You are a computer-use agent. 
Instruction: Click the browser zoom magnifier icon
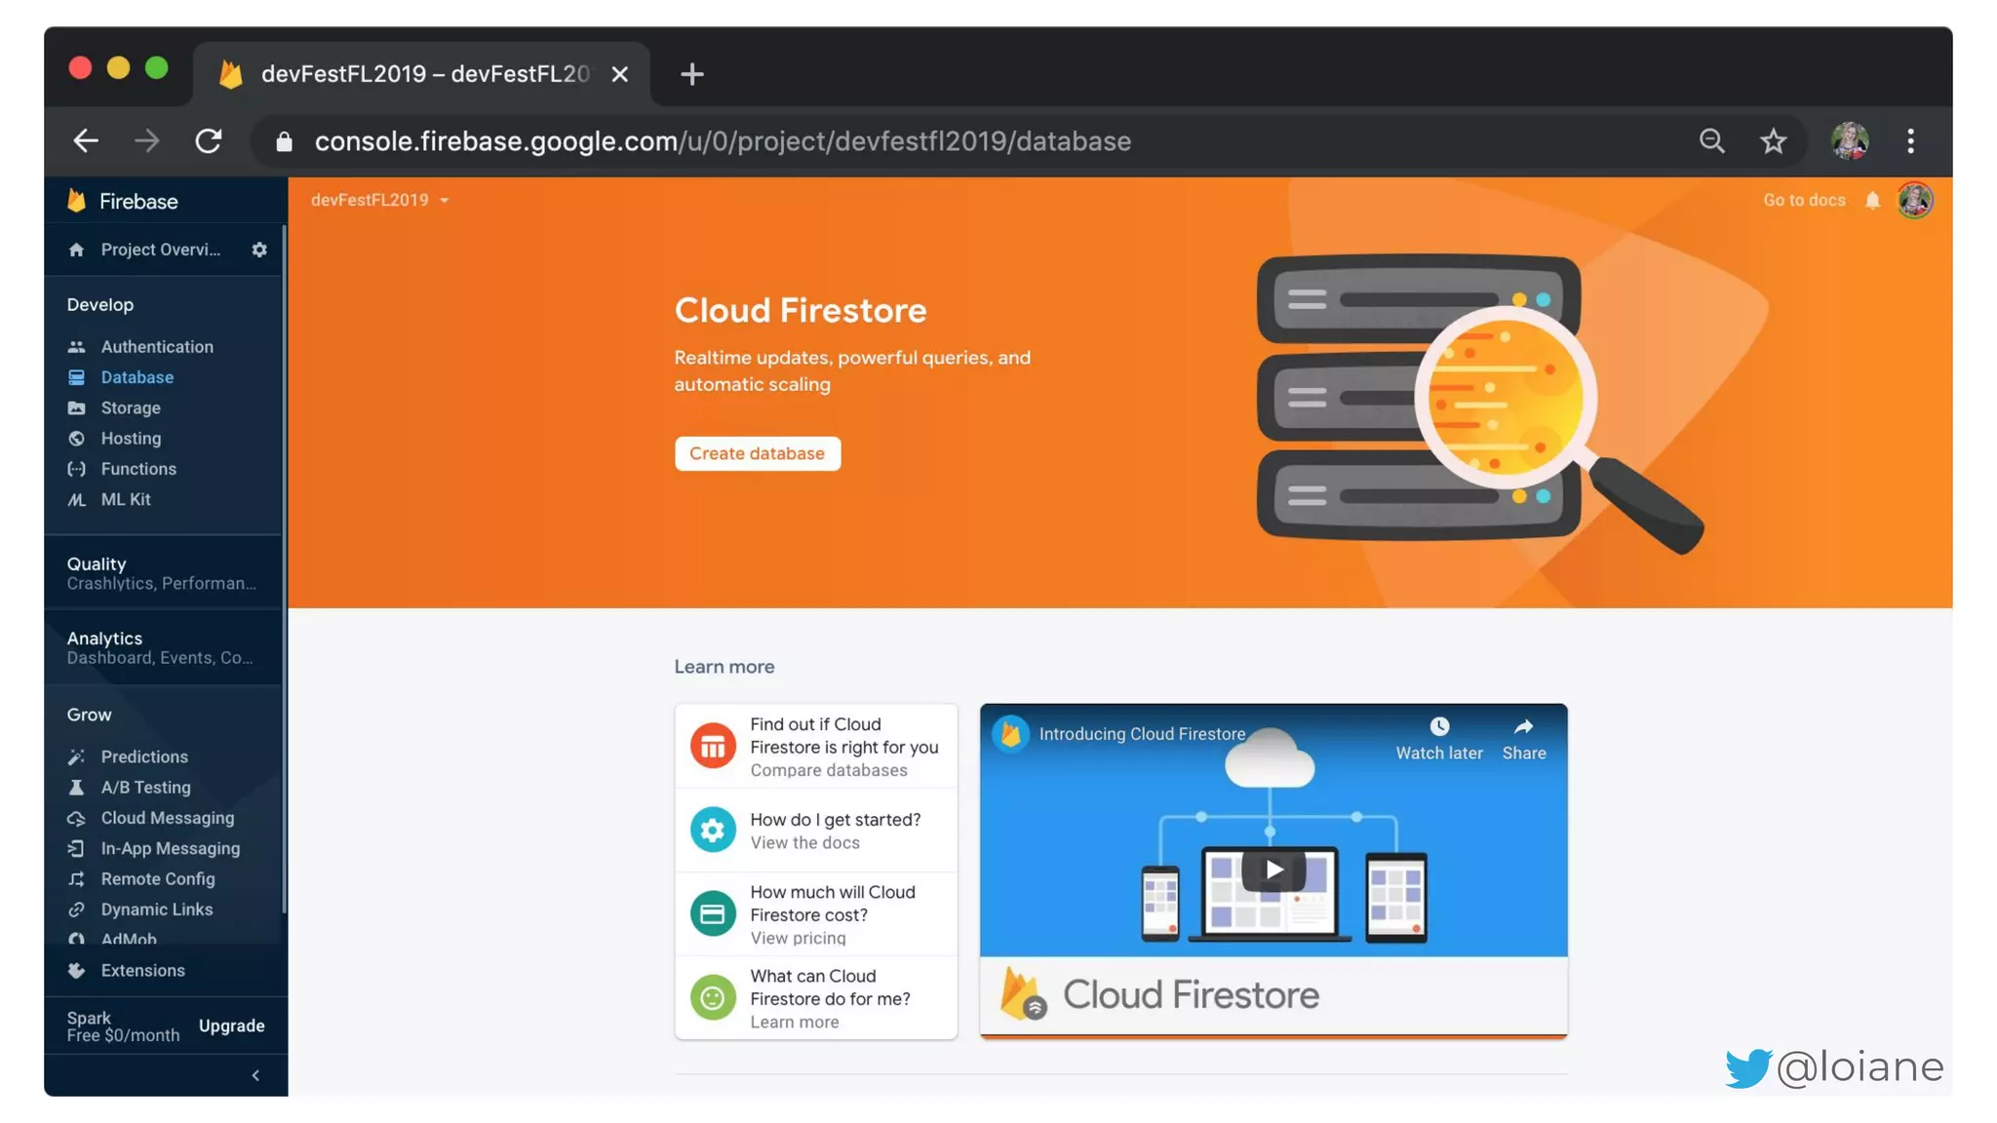click(1711, 141)
